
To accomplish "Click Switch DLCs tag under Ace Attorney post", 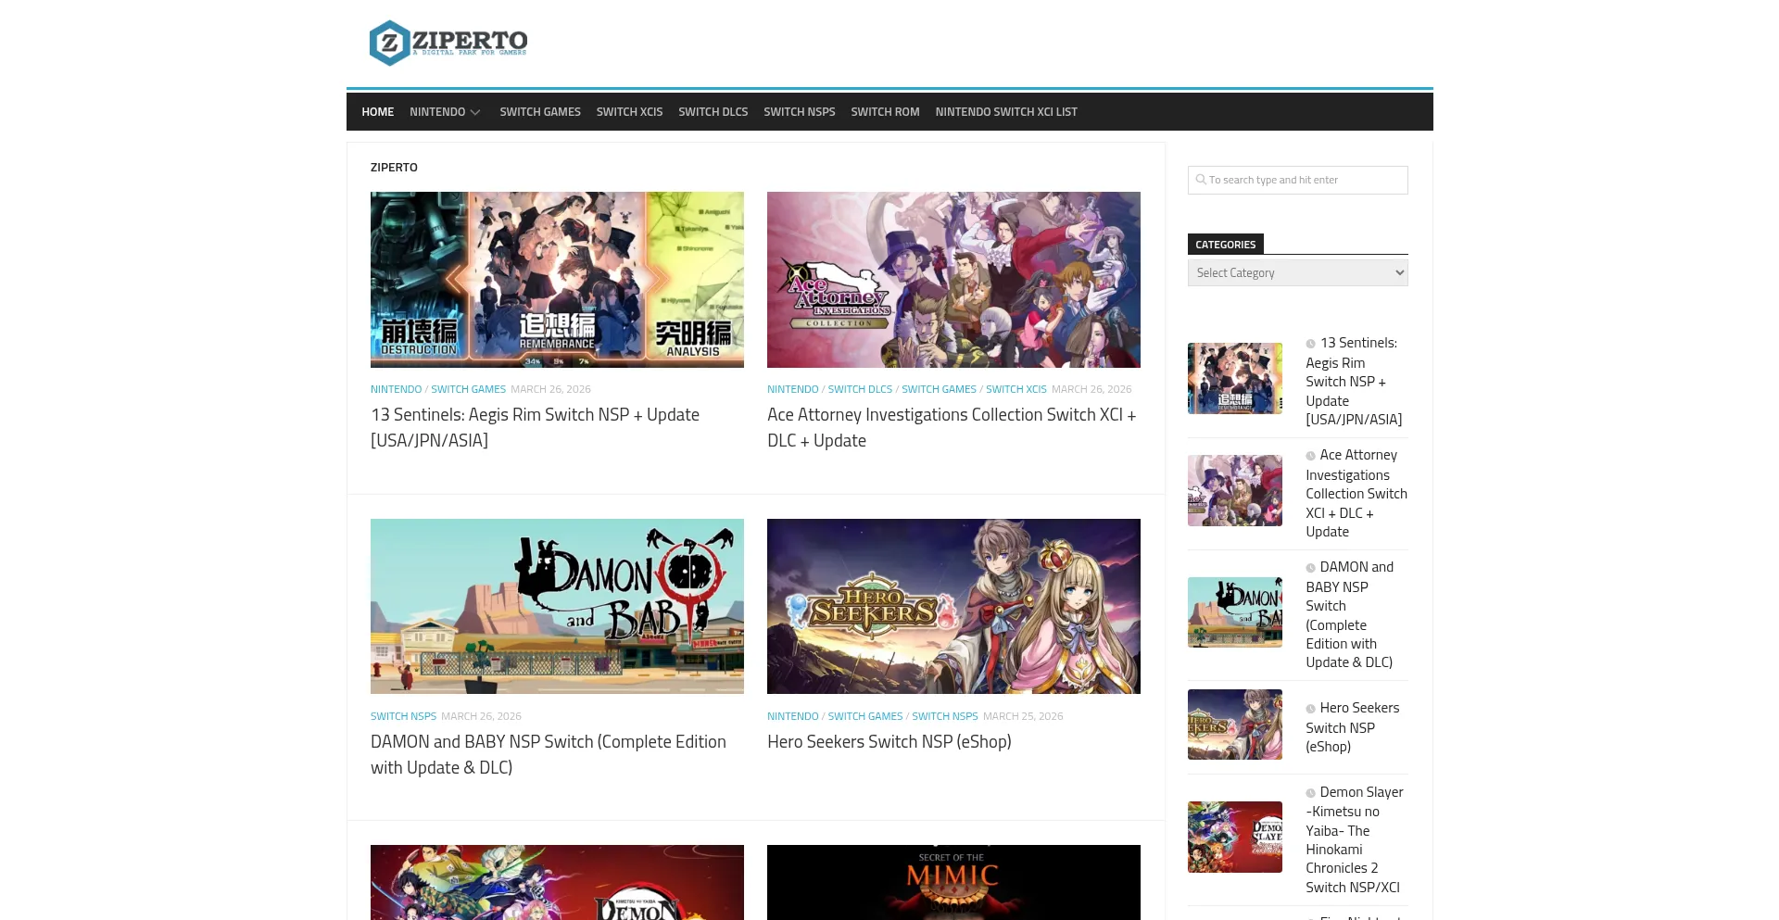I will (x=860, y=389).
